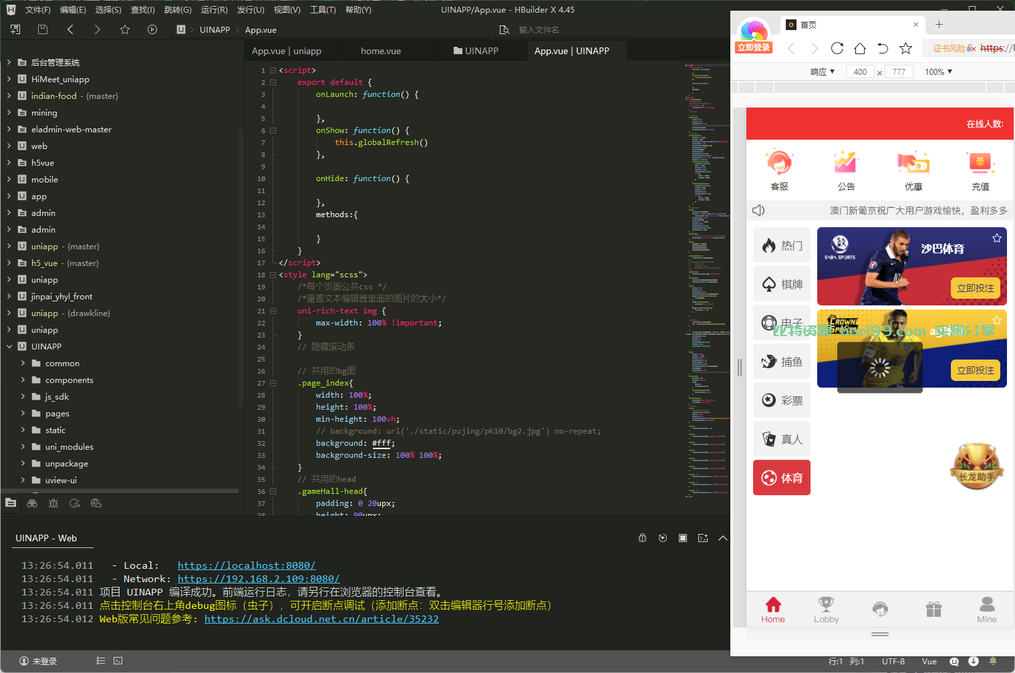
Task: Click the undo arrow in browser toolbar
Action: point(883,48)
